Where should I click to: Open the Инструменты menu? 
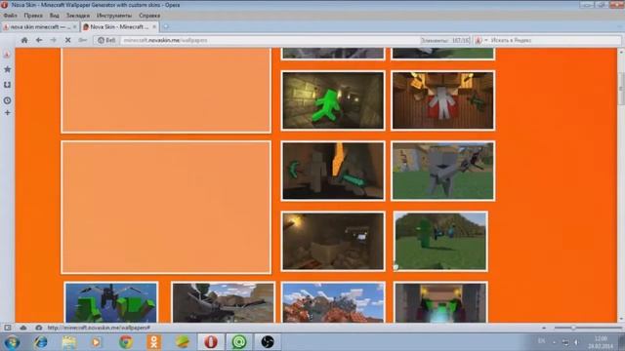point(114,16)
